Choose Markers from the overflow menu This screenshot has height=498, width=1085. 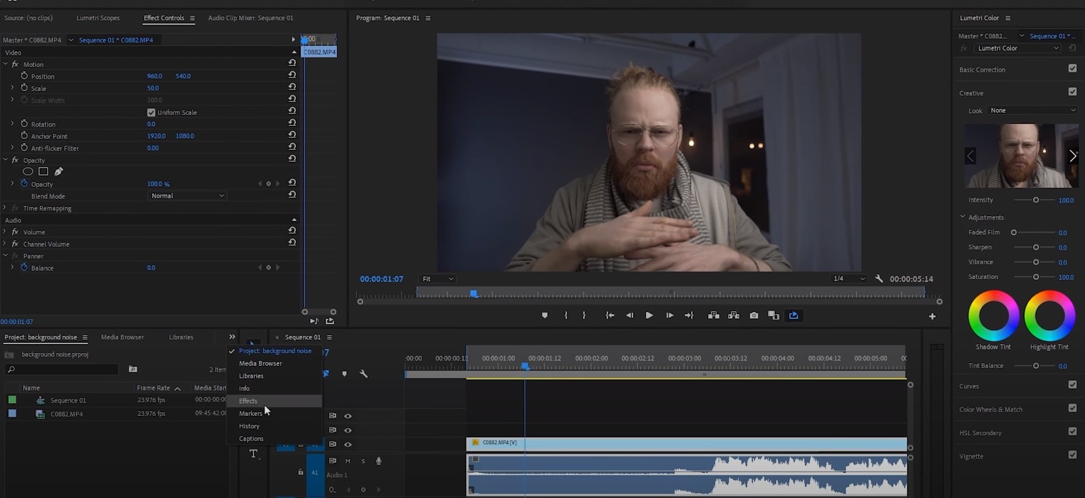(275, 413)
